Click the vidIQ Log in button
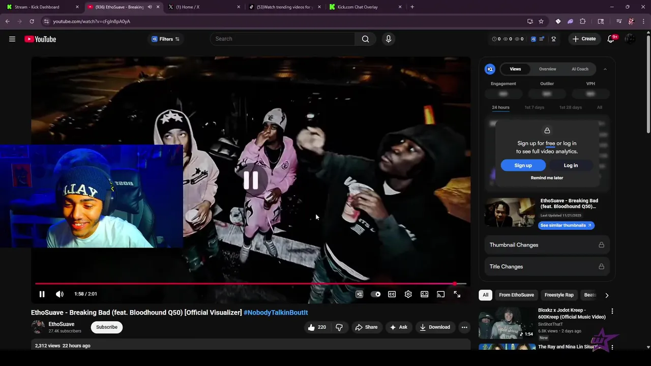The height and width of the screenshot is (366, 651). [571, 166]
